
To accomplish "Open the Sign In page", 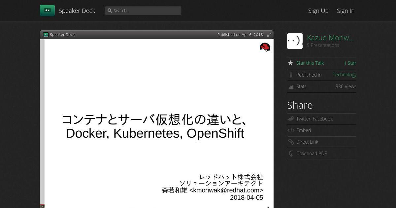I will click(x=346, y=11).
